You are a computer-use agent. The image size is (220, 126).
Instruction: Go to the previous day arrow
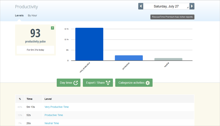(141, 6)
